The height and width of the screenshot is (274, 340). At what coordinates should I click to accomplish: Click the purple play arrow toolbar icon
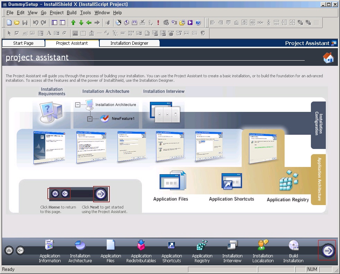[190, 23]
